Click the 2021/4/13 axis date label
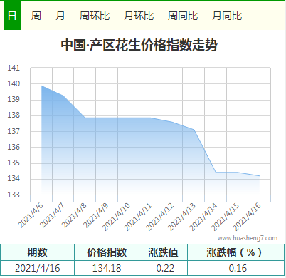Screen dimensions: 286x278 [181, 217]
